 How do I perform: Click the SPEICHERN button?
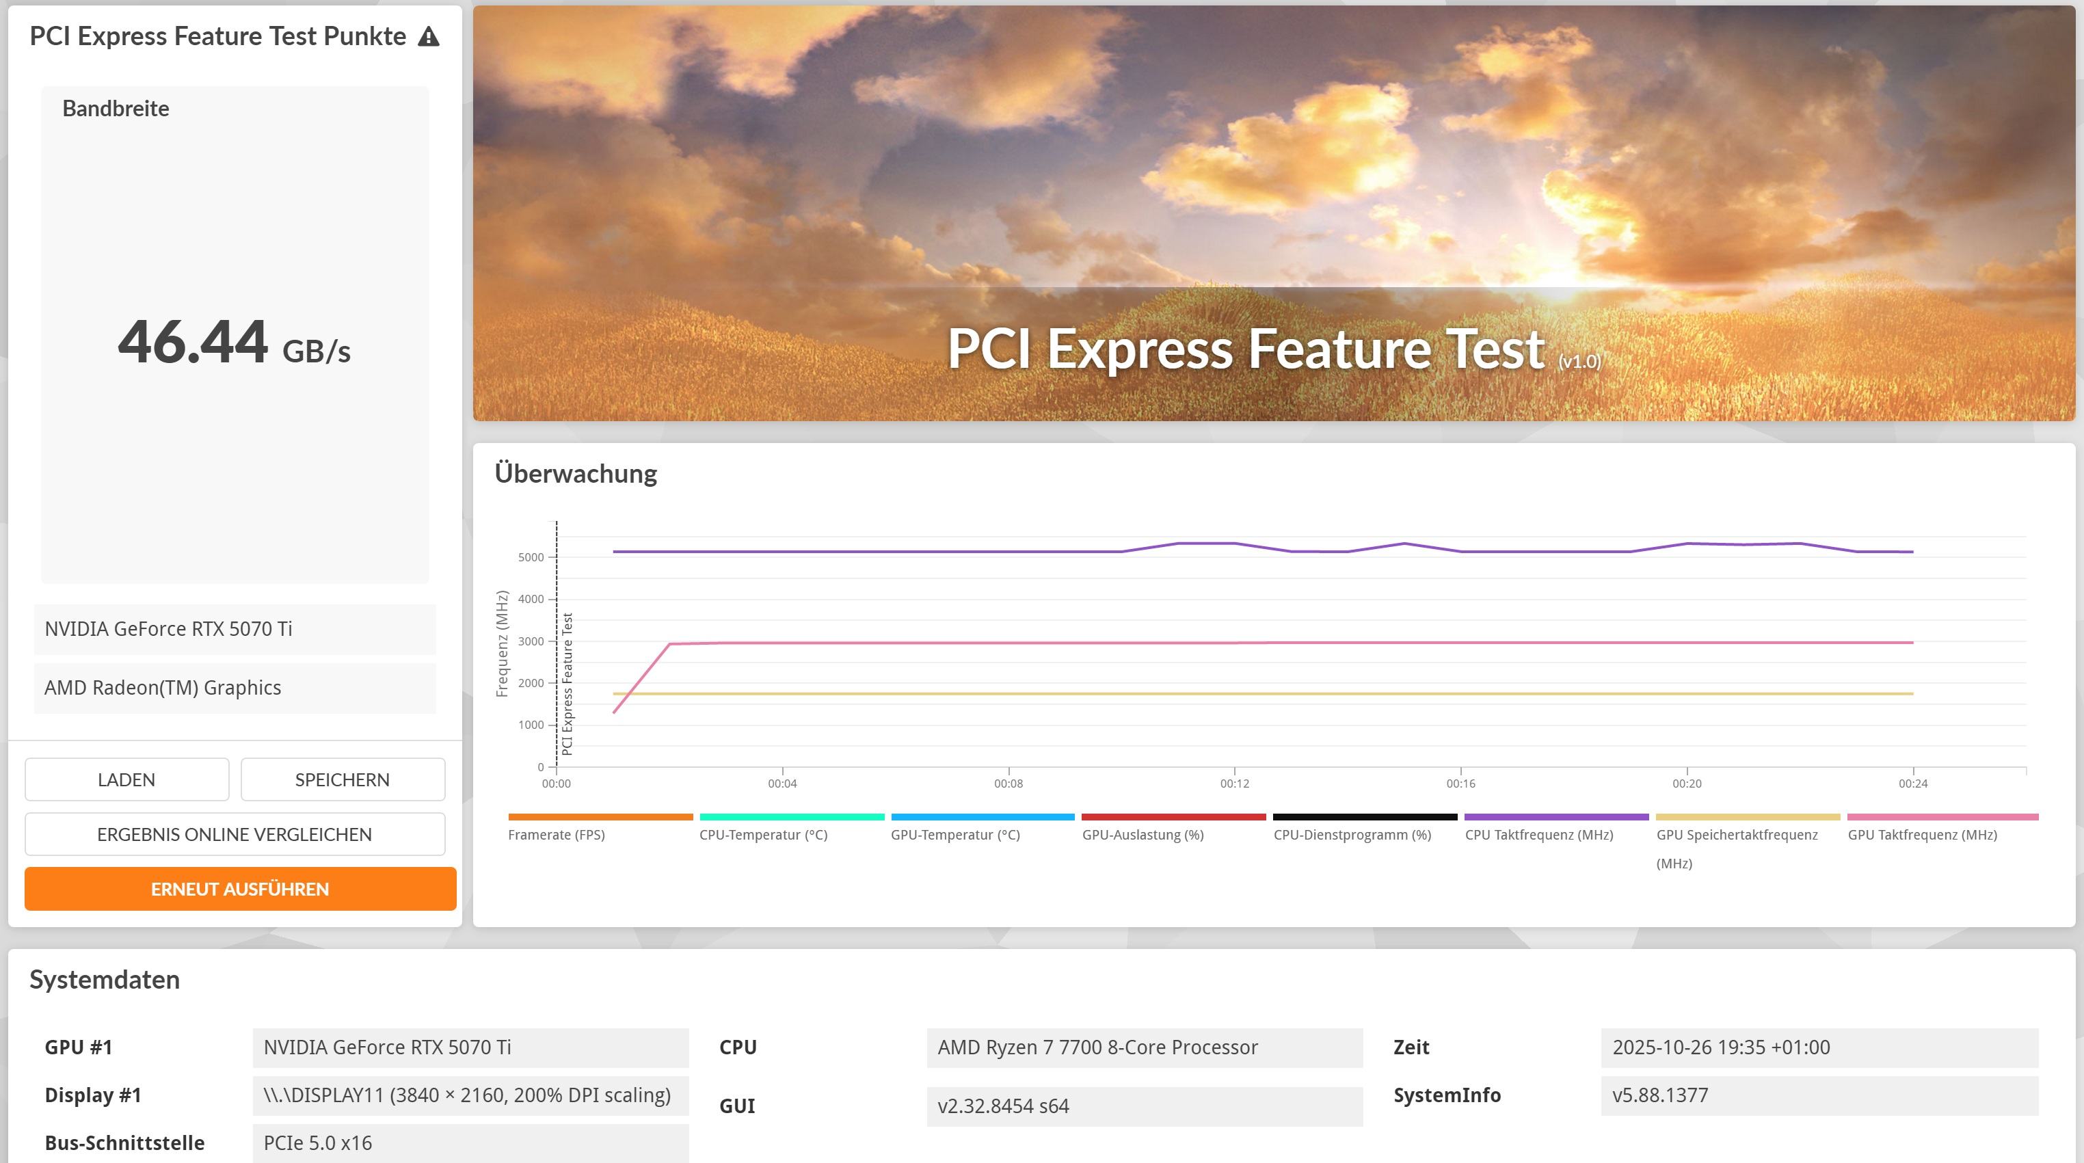click(x=343, y=779)
